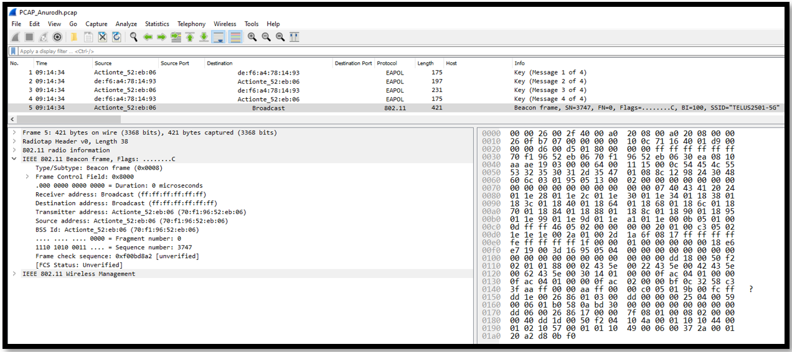792x352 pixels.
Task: Open the Help menu
Action: click(x=273, y=24)
